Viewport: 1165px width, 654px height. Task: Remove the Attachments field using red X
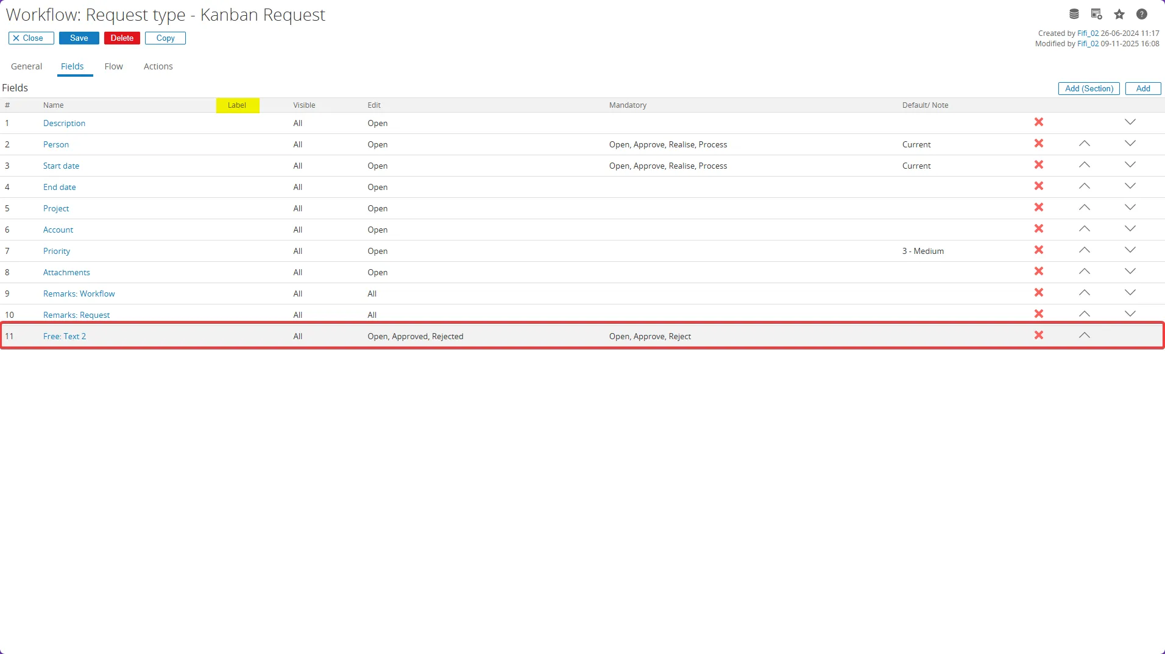pyautogui.click(x=1039, y=272)
